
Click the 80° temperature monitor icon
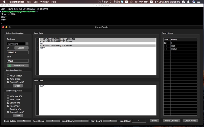[x=105, y=2]
